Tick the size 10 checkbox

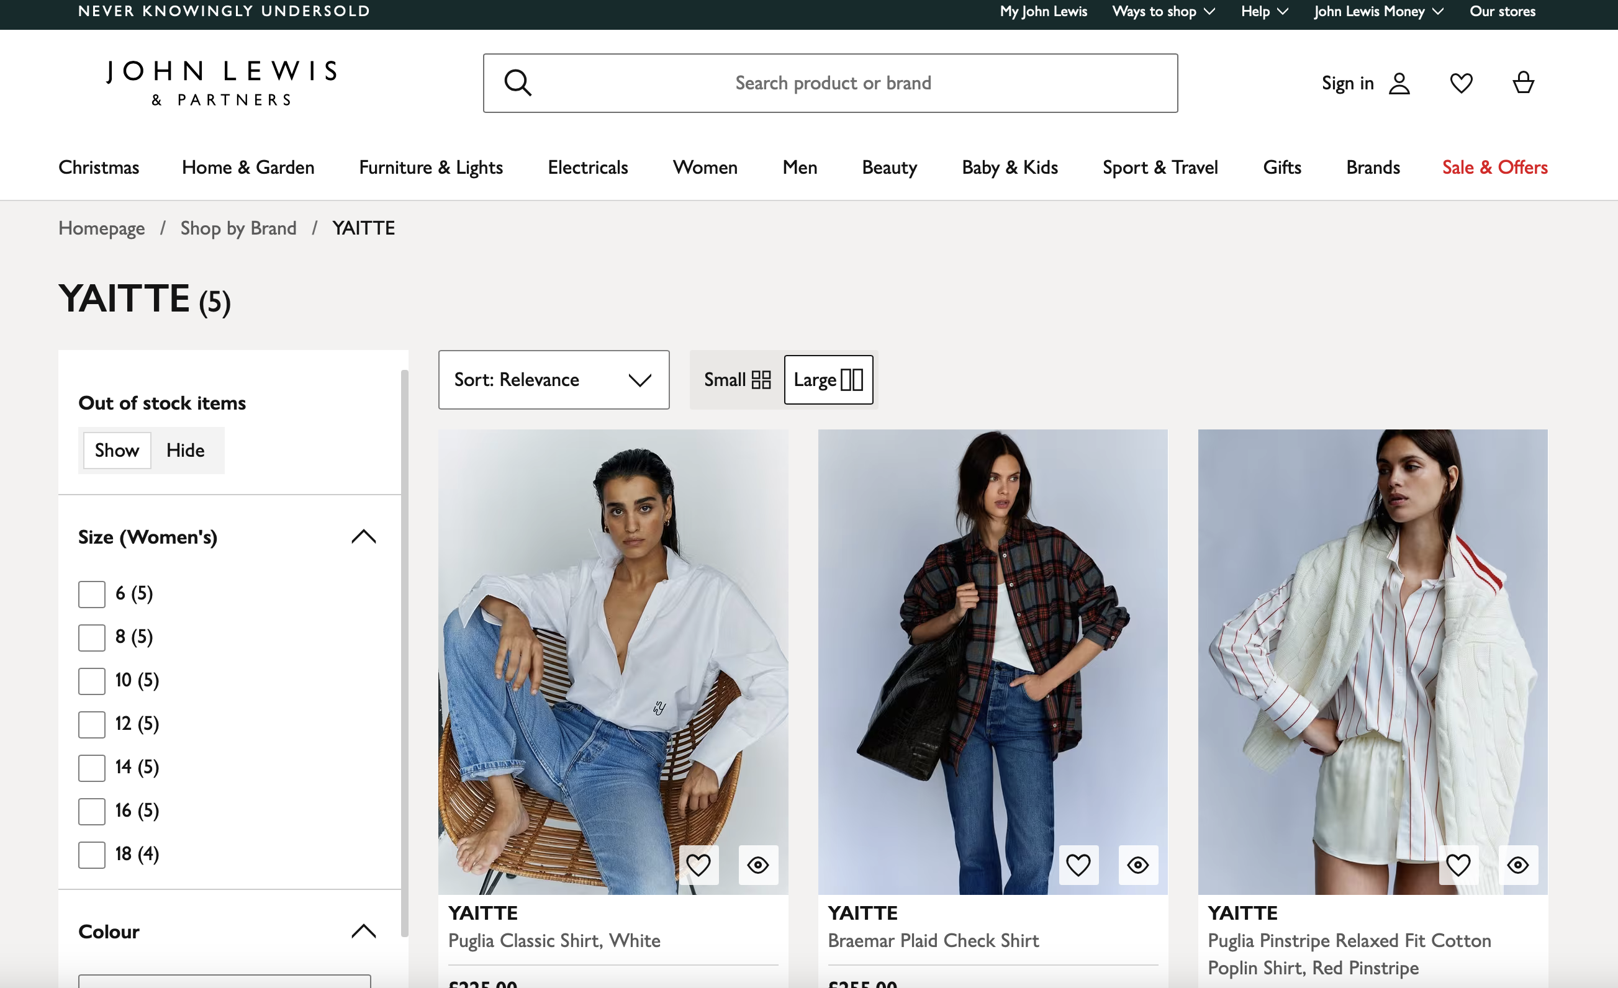(92, 681)
